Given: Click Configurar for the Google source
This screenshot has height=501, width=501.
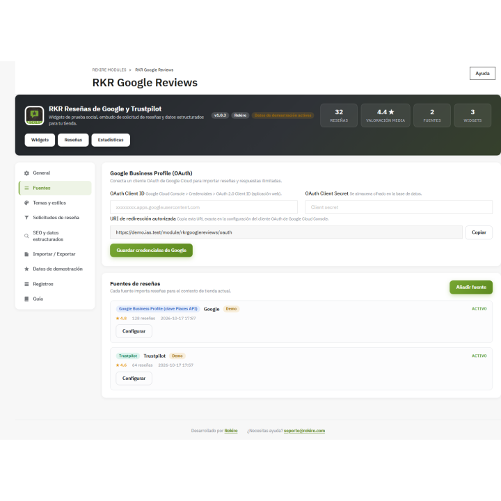Looking at the screenshot, I should (x=134, y=331).
